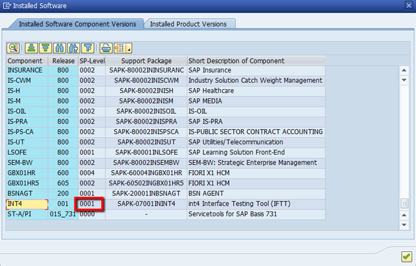Select the INSURANCE component cell
This screenshot has width=416, height=266.
click(27, 70)
